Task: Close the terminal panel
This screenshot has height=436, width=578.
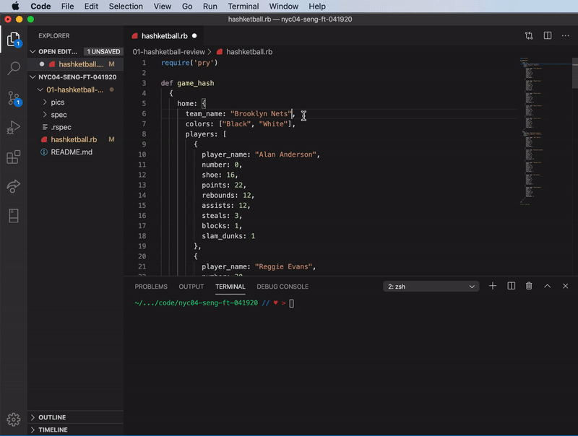Action: 565,286
